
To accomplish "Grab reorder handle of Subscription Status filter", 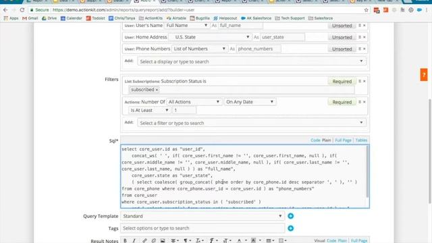I will (x=360, y=81).
